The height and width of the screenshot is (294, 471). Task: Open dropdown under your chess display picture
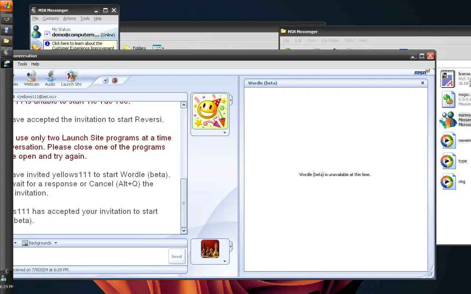click(224, 261)
